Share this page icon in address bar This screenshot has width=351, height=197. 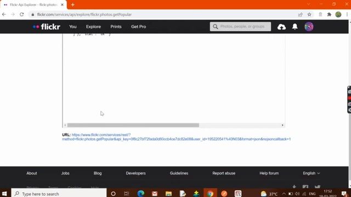pyautogui.click(x=301, y=15)
